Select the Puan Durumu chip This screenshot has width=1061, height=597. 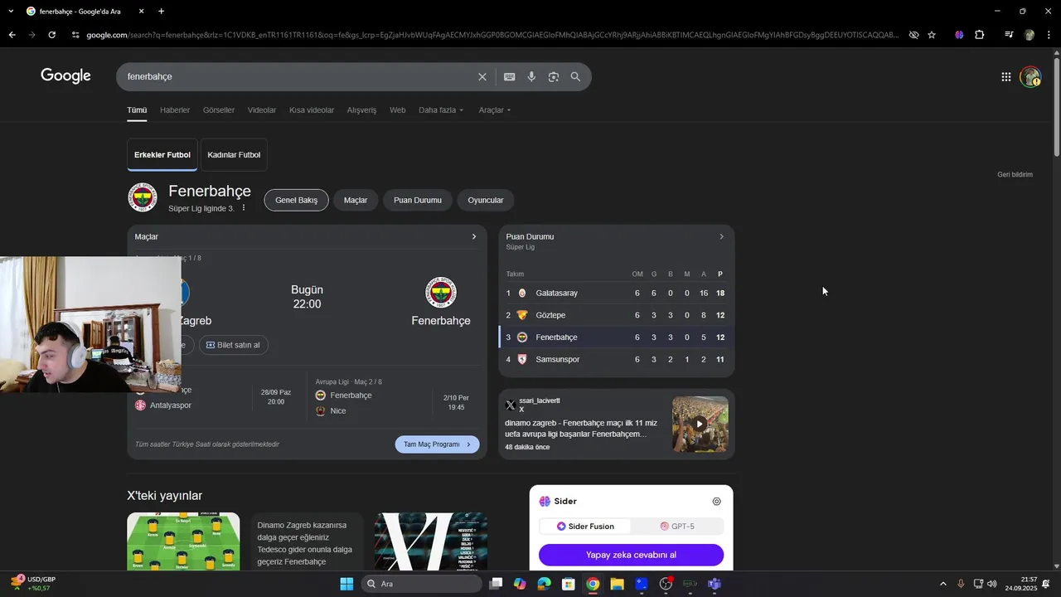point(418,200)
